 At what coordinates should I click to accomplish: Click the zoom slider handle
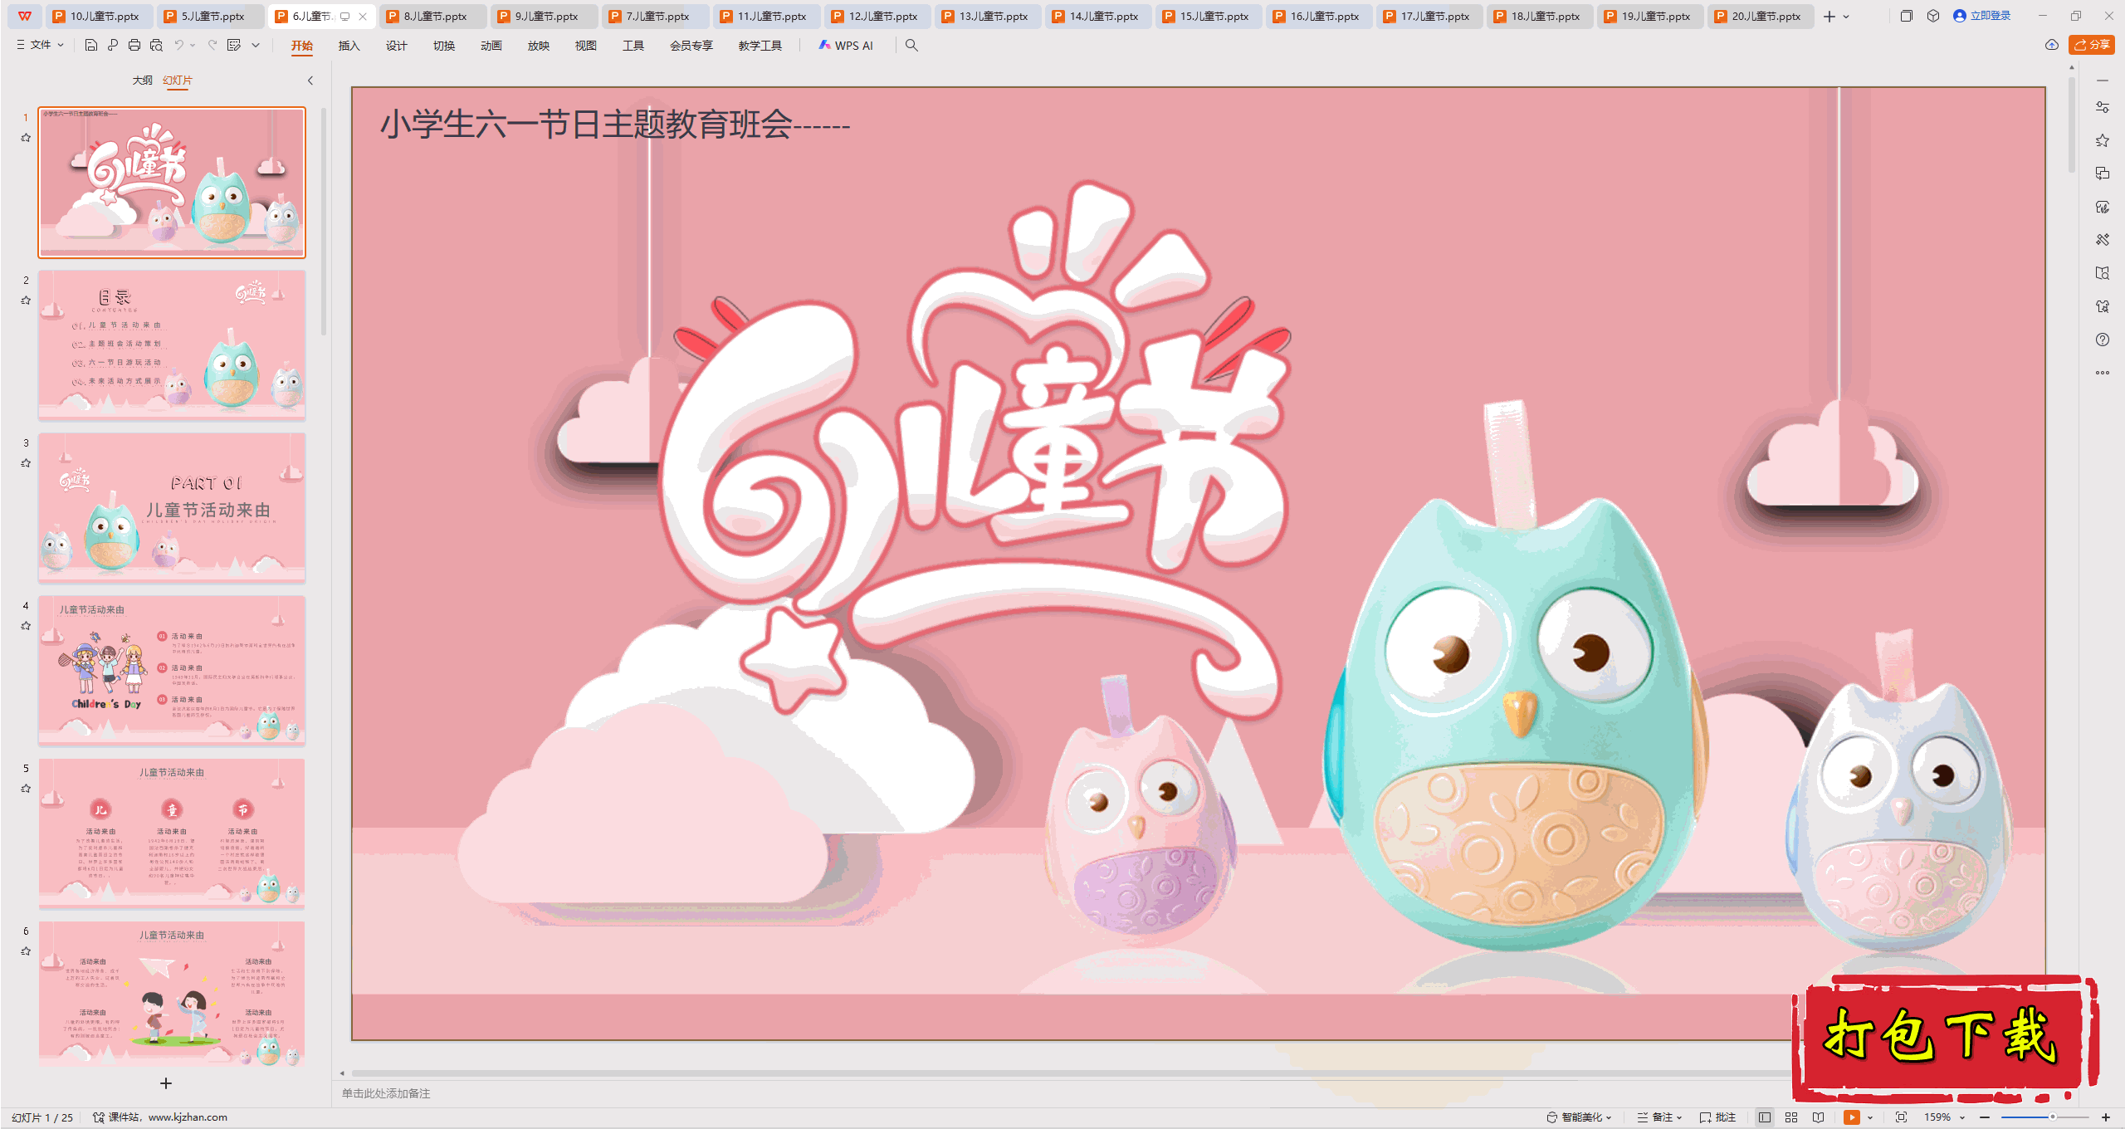tap(2053, 1117)
